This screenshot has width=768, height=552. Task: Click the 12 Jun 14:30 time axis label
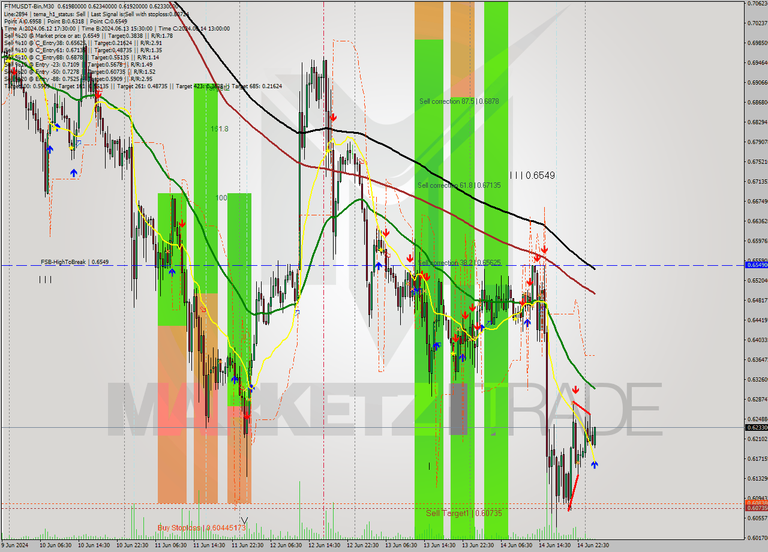point(324,545)
